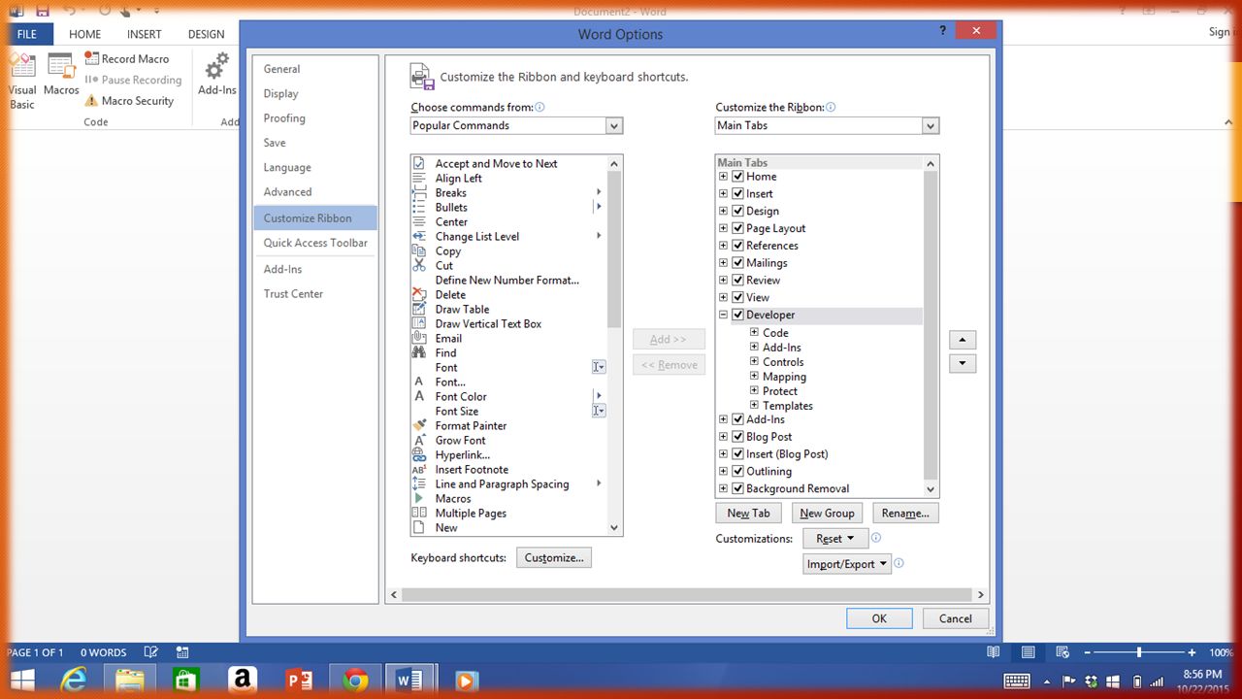Open the Choose commands from dropdown
Screen dimensions: 1242x699
613,125
